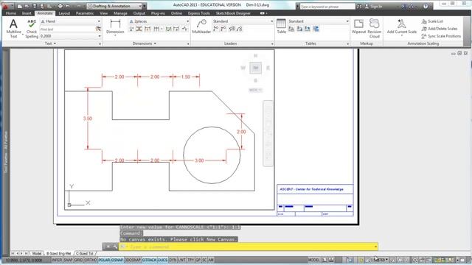Click the MODEL button in status bar
The width and height of the screenshot is (472, 265).
(x=314, y=260)
